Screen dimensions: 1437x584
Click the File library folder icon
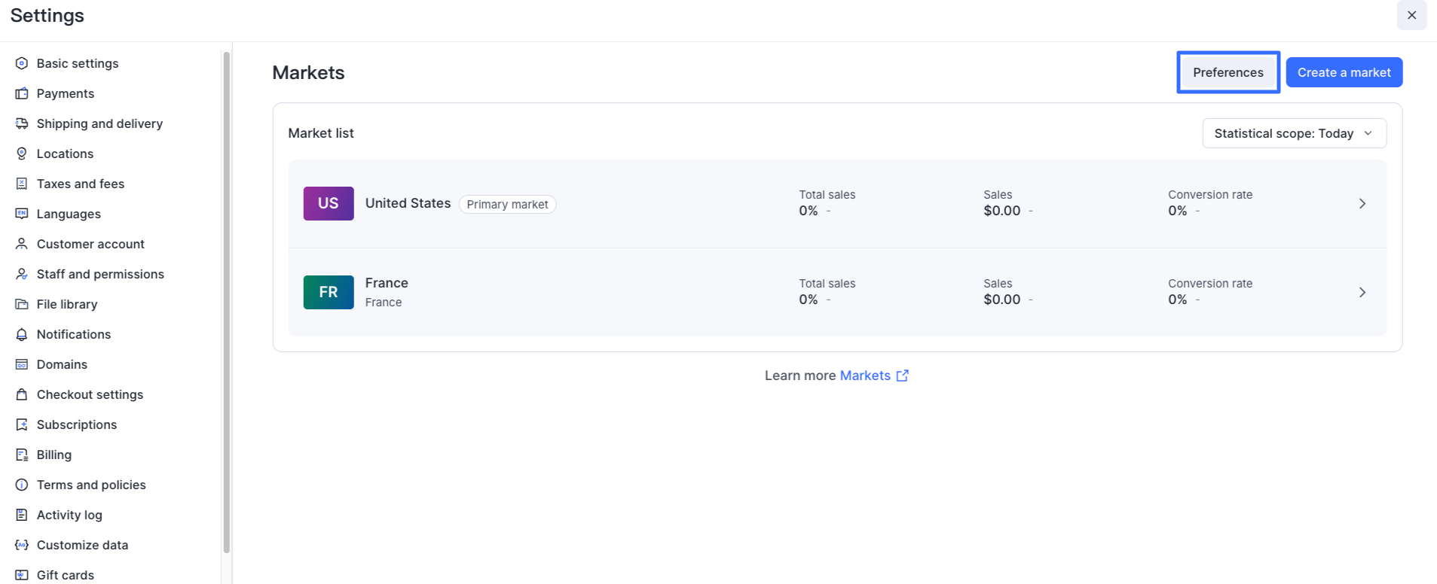22,304
